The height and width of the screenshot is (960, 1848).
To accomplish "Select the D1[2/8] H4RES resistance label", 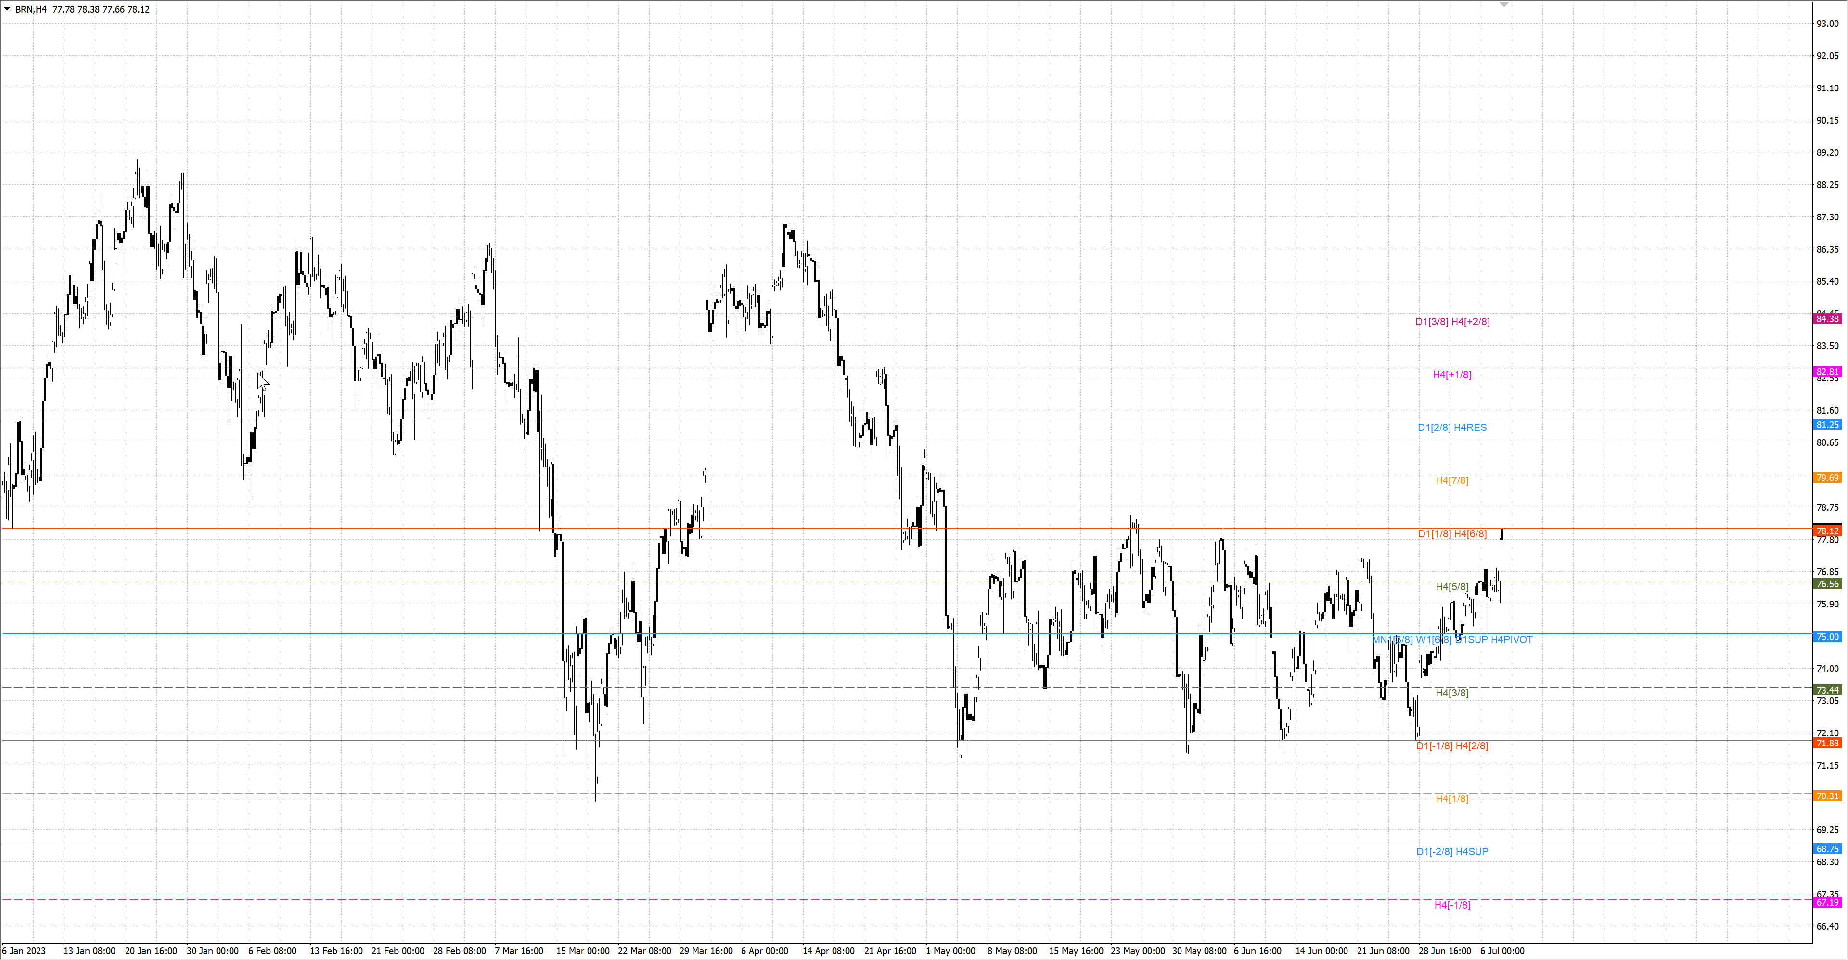I will 1452,427.
